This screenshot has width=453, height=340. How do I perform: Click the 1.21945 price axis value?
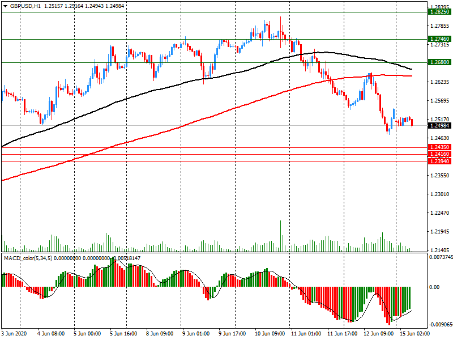point(440,232)
